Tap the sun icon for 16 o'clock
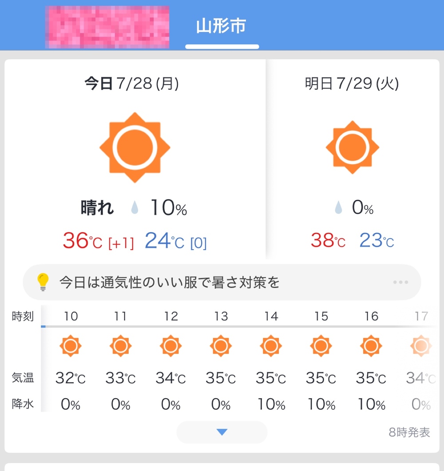 [371, 346]
